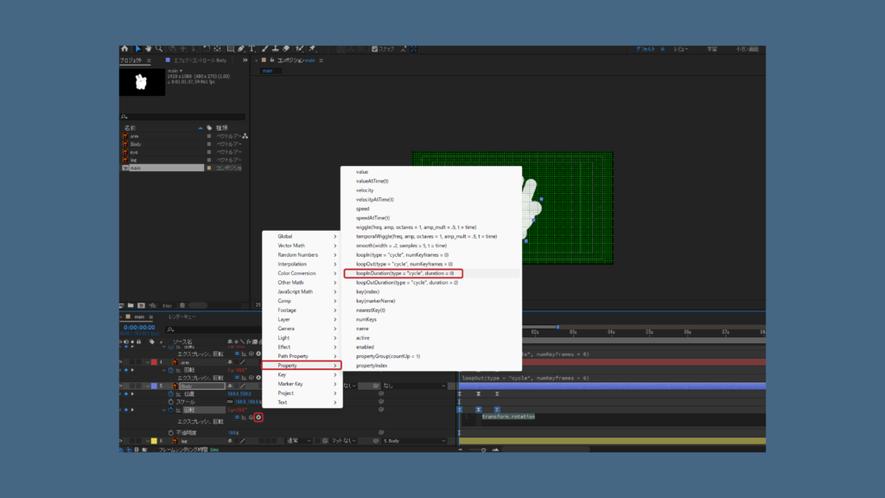The image size is (885, 498).
Task: Click the stopwatch icon beside 回転 property
Action: (x=169, y=411)
